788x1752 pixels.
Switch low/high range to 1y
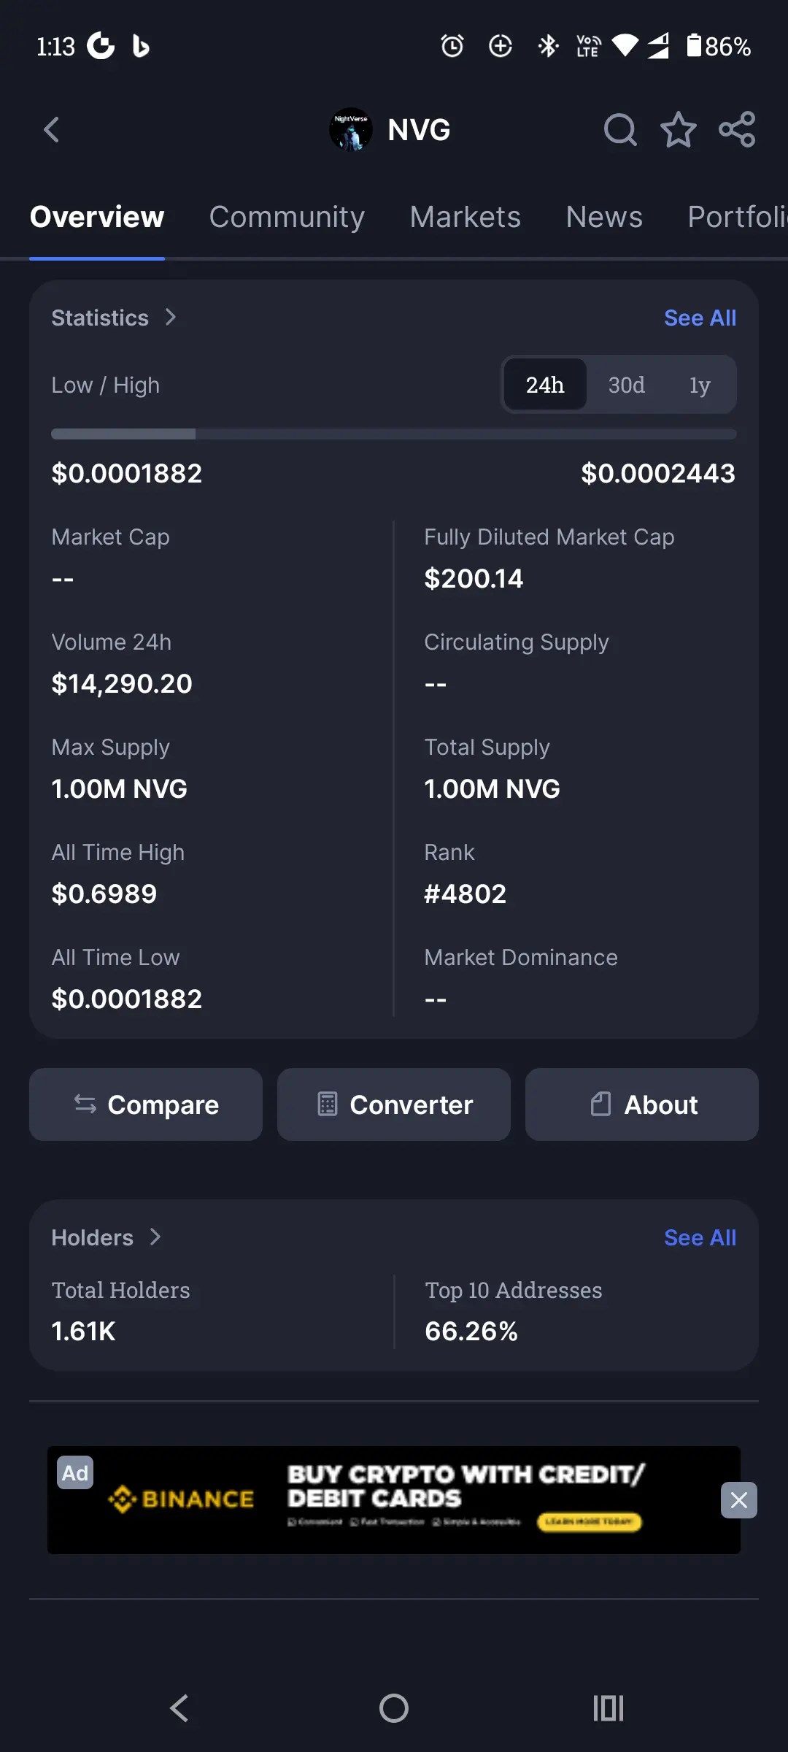700,385
